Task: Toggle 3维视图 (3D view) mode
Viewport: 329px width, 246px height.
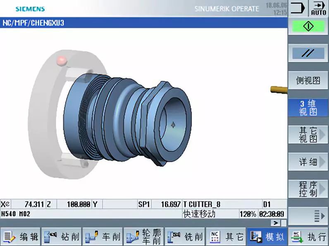Action: coord(308,108)
